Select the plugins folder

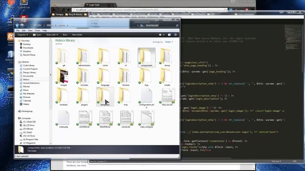(x=84, y=97)
